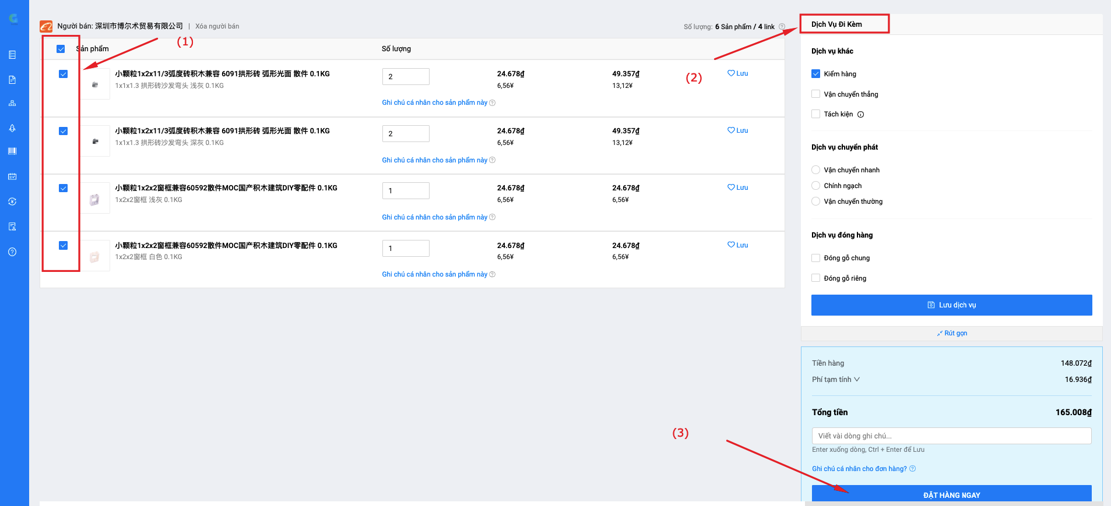Enable the Đóng gỗ riêng checkbox

coord(815,278)
